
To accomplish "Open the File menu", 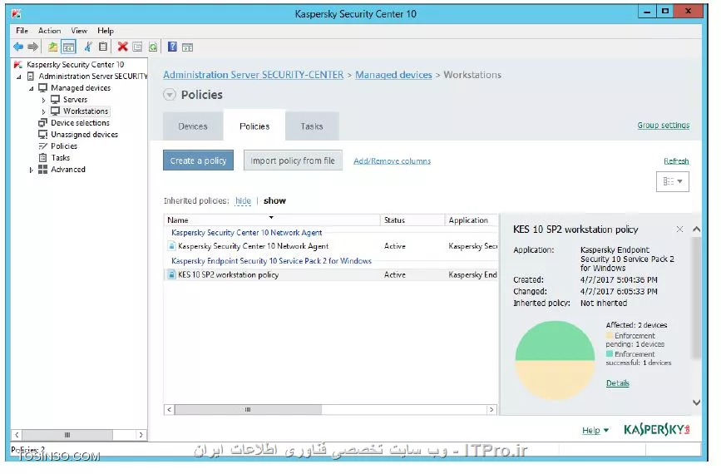I will [22, 31].
